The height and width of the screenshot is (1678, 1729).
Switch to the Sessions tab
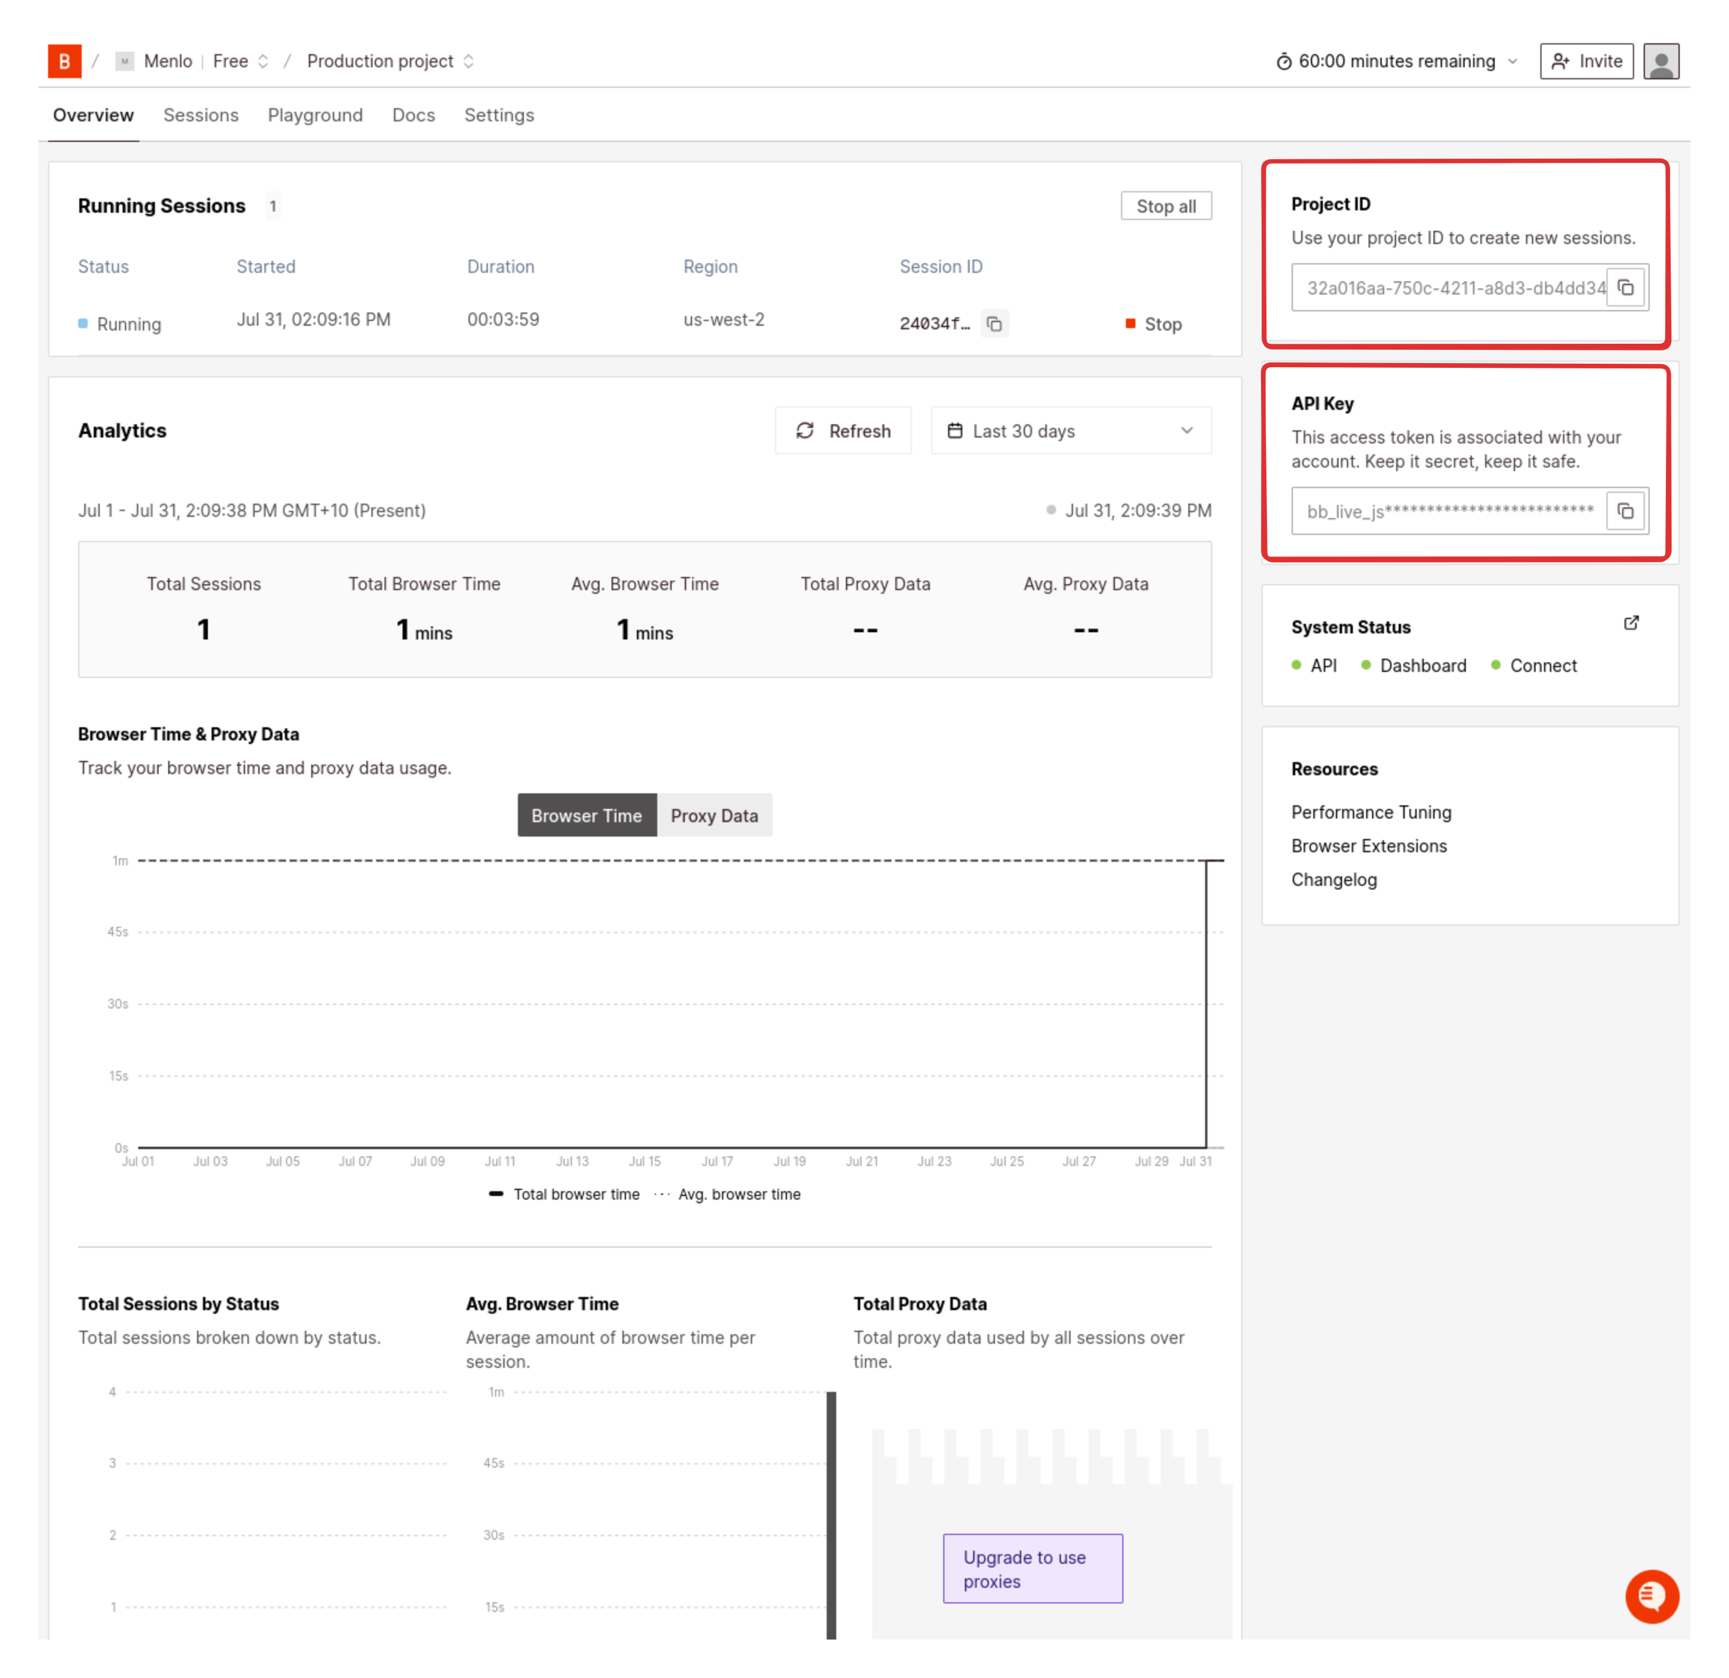point(200,115)
